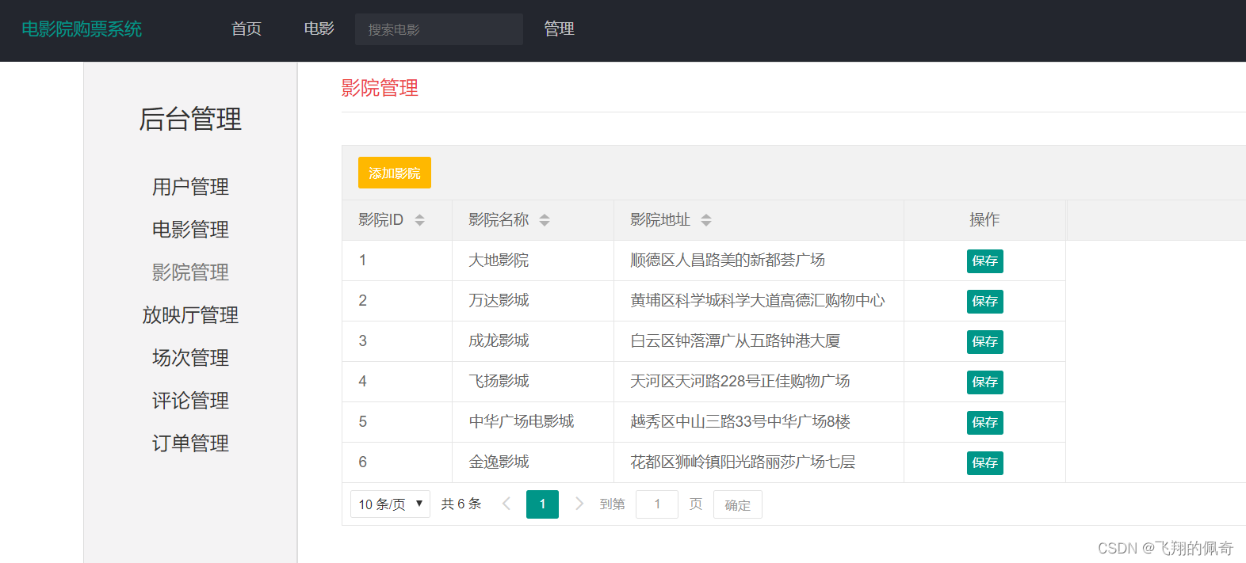Click the 影院ID column header
This screenshot has width=1246, height=563.
(x=397, y=220)
